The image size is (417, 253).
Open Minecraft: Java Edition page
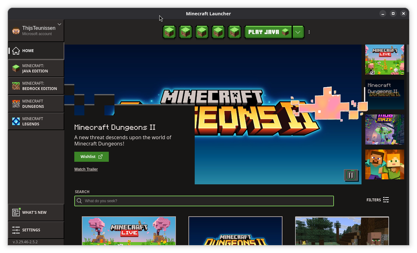(x=36, y=69)
